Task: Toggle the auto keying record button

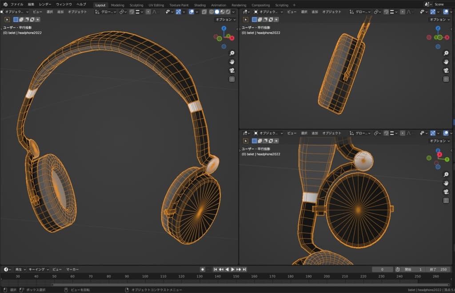Action: pyautogui.click(x=203, y=269)
